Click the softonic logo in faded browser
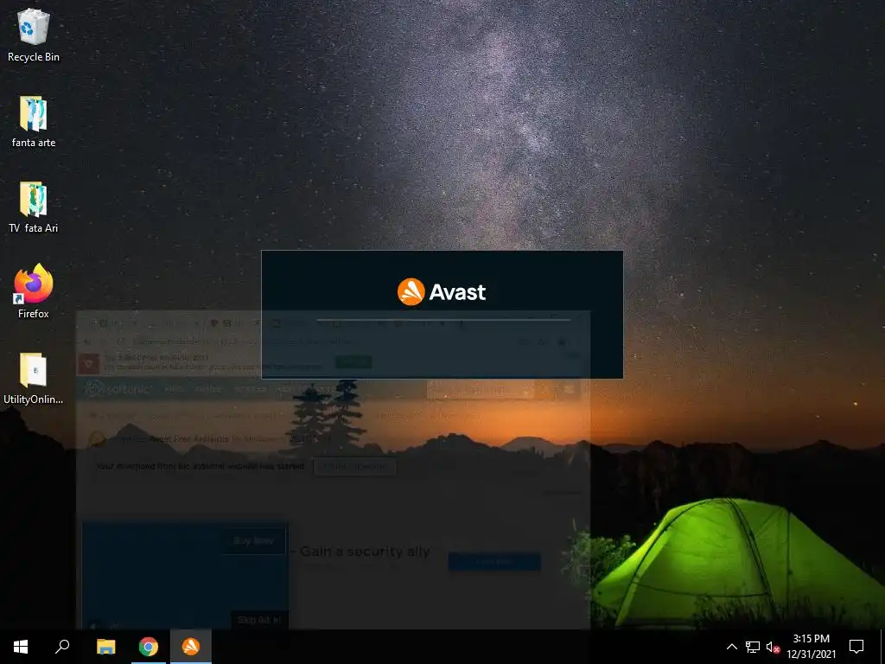This screenshot has width=885, height=664. [118, 389]
